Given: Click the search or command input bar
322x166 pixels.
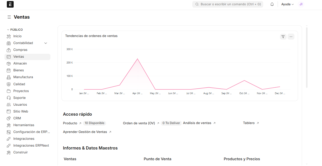Looking at the screenshot, I should (x=228, y=4).
